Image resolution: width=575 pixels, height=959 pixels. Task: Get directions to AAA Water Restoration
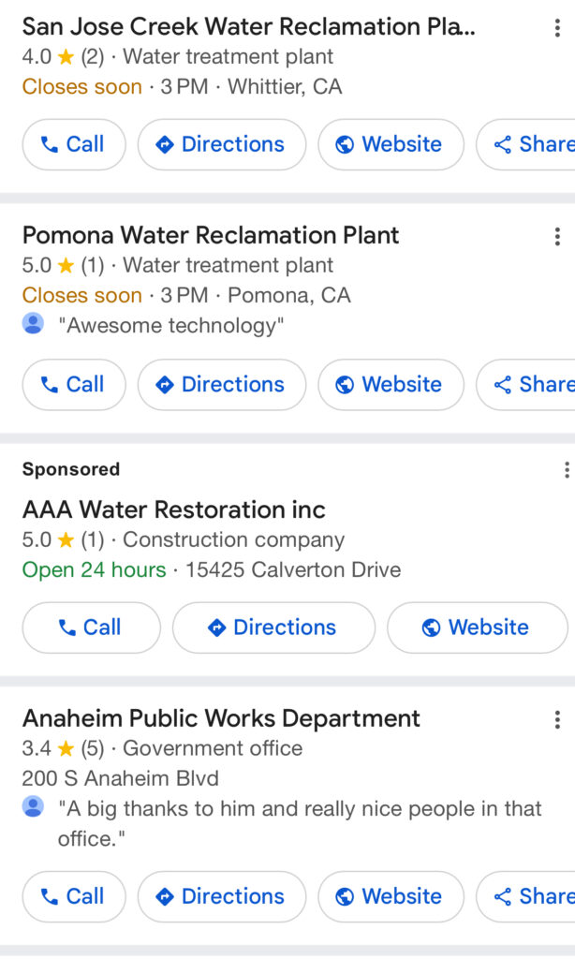(273, 627)
